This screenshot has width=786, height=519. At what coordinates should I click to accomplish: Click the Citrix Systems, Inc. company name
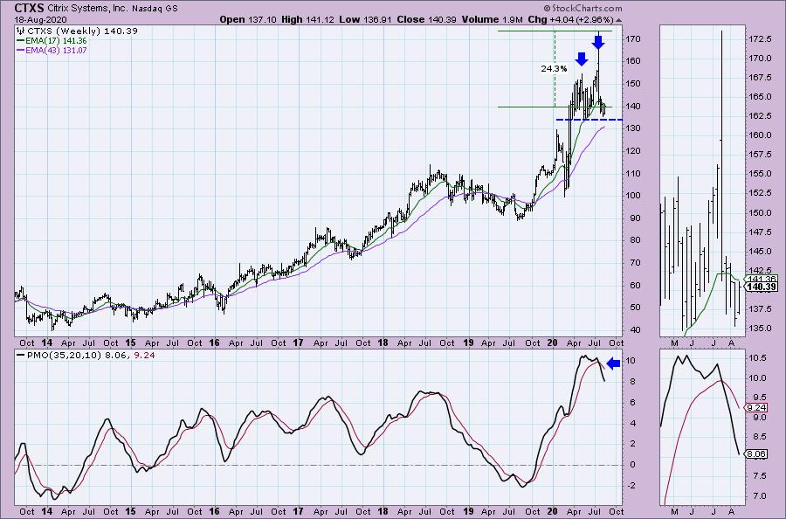coord(88,9)
